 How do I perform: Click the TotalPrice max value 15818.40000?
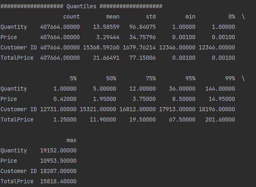58,181
